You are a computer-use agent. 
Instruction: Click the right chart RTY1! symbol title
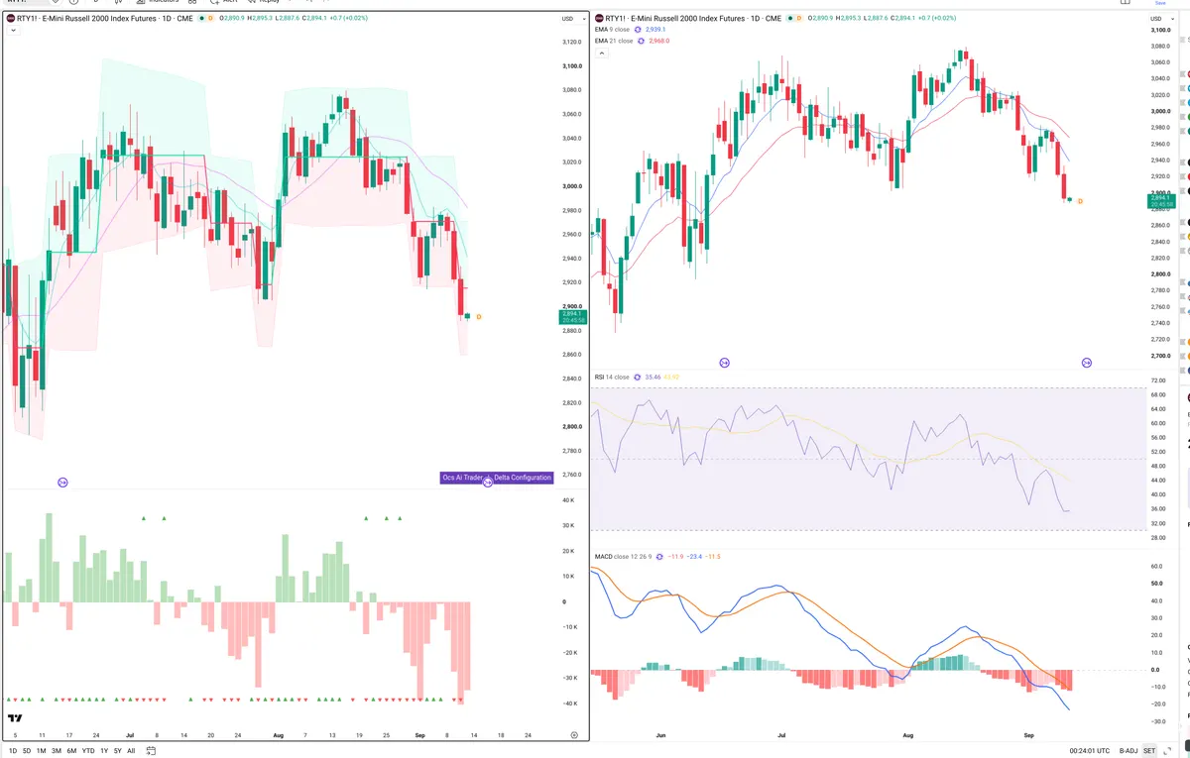(693, 19)
